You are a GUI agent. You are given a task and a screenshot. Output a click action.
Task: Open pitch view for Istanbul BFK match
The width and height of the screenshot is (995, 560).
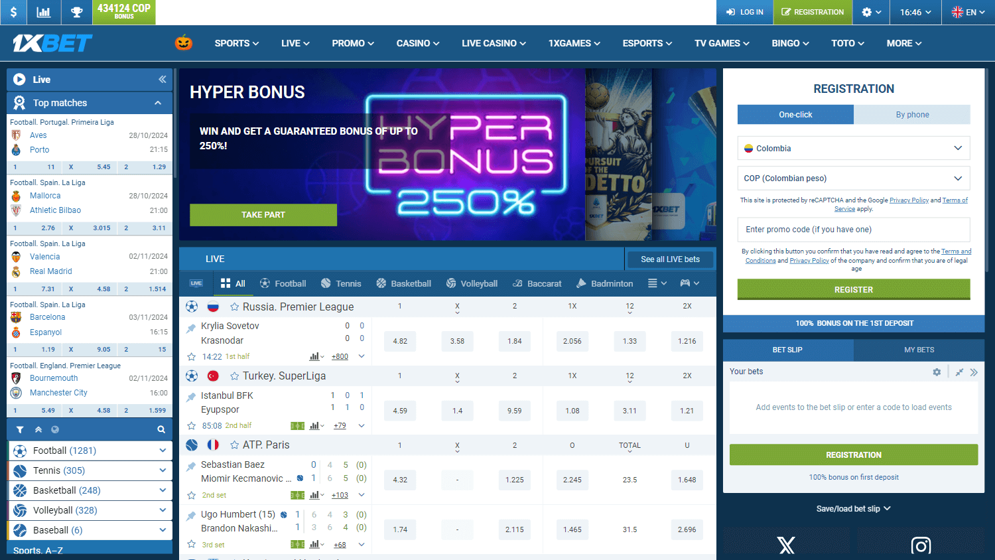coord(297,426)
